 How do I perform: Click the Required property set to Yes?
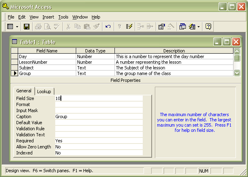click(99, 141)
